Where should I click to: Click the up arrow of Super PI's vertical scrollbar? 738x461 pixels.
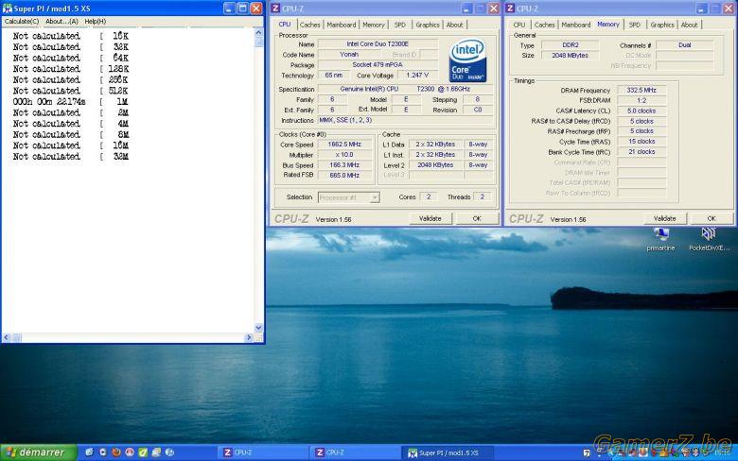[x=258, y=32]
